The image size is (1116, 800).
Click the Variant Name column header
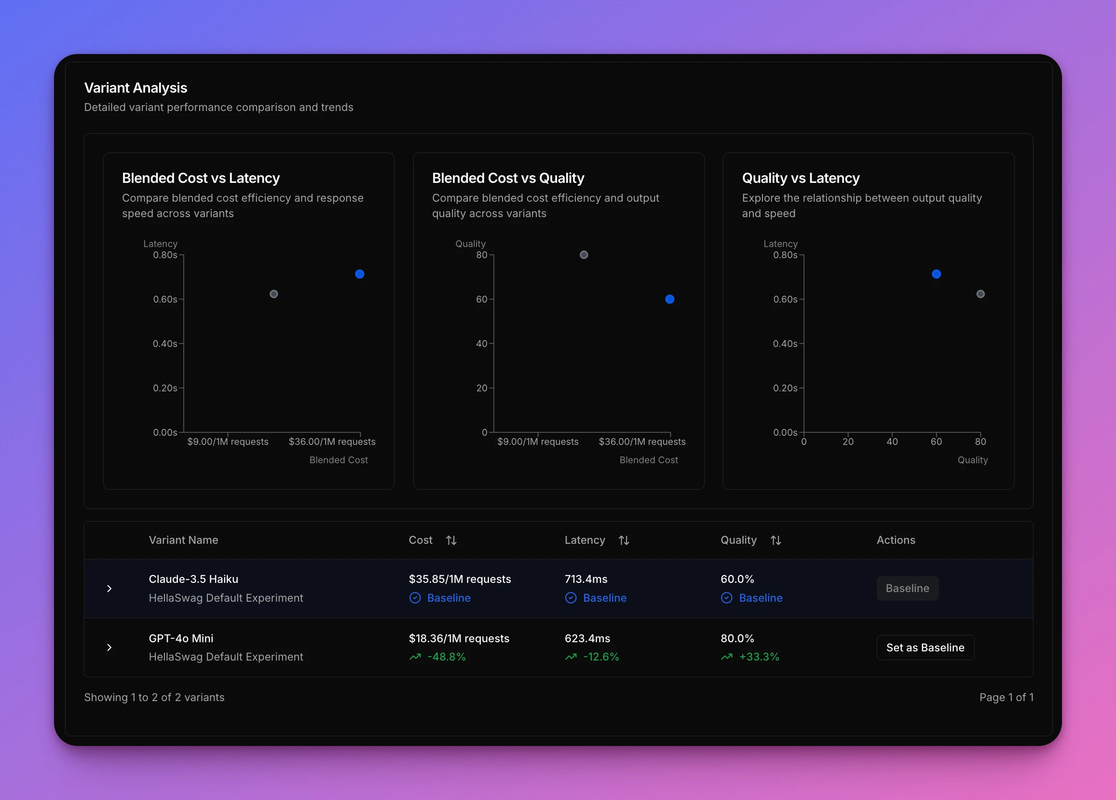(183, 540)
